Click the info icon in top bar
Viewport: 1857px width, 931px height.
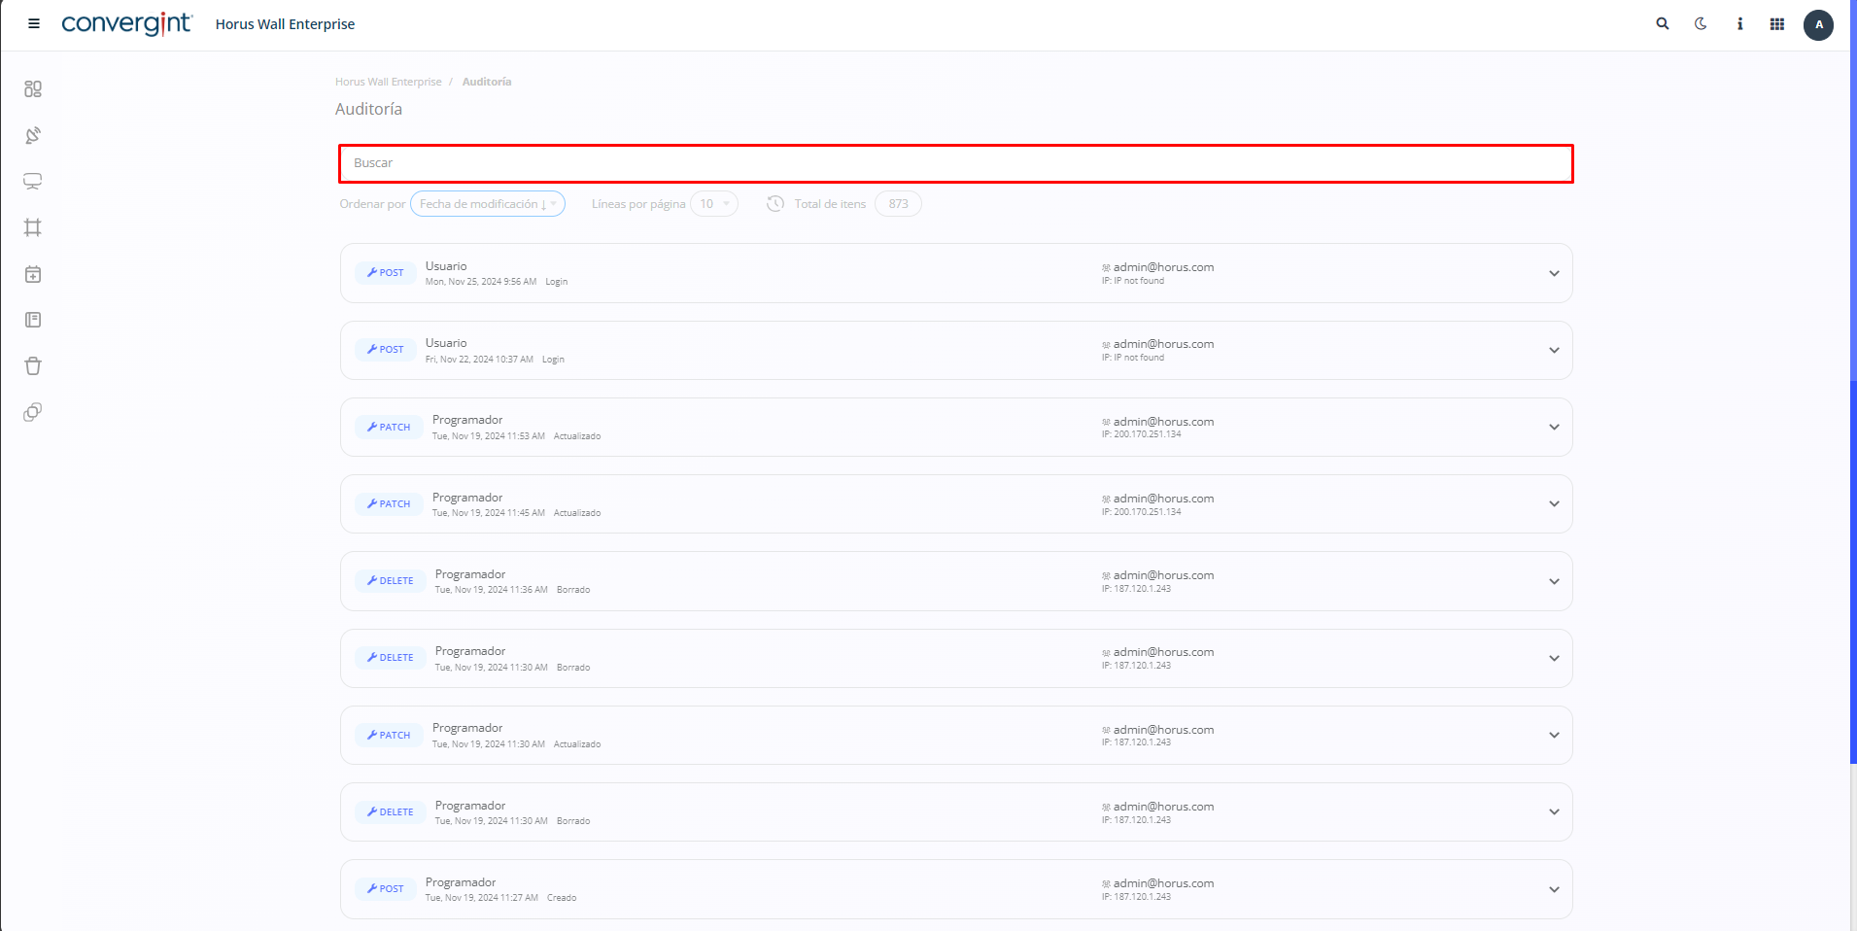pyautogui.click(x=1739, y=24)
